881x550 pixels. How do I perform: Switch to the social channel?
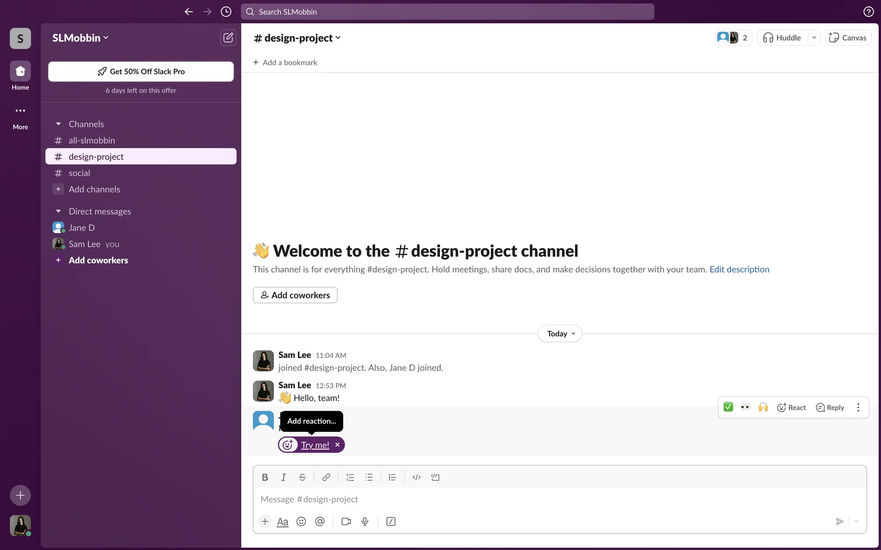coord(79,173)
